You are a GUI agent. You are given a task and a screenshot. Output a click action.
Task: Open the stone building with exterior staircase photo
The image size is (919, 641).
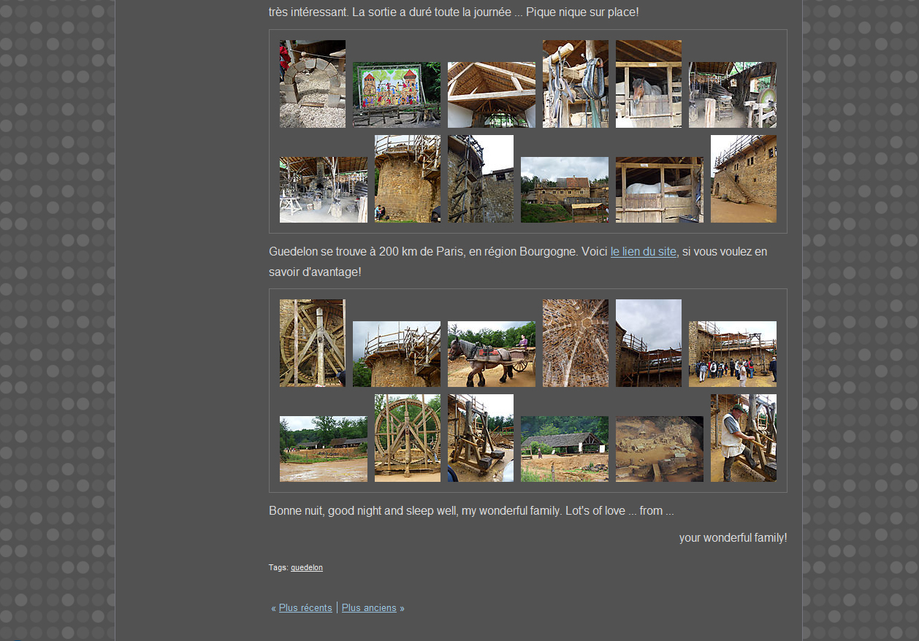pyautogui.click(x=744, y=179)
